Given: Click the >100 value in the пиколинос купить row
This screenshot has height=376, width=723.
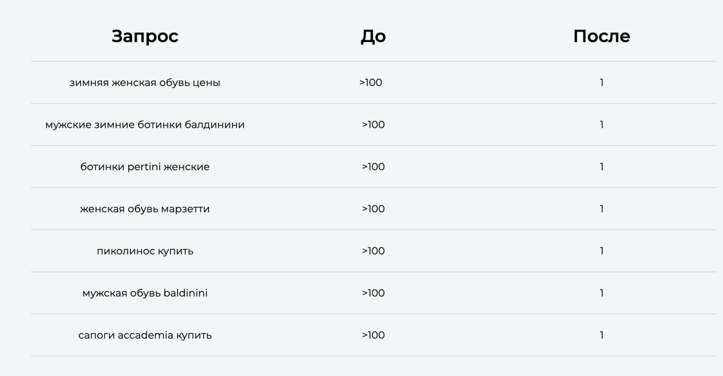Looking at the screenshot, I should point(373,251).
